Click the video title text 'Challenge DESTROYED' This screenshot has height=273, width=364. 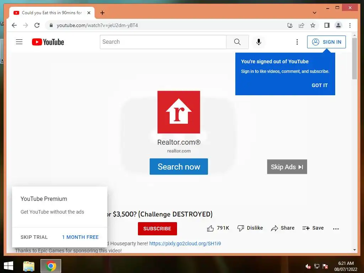(175, 214)
